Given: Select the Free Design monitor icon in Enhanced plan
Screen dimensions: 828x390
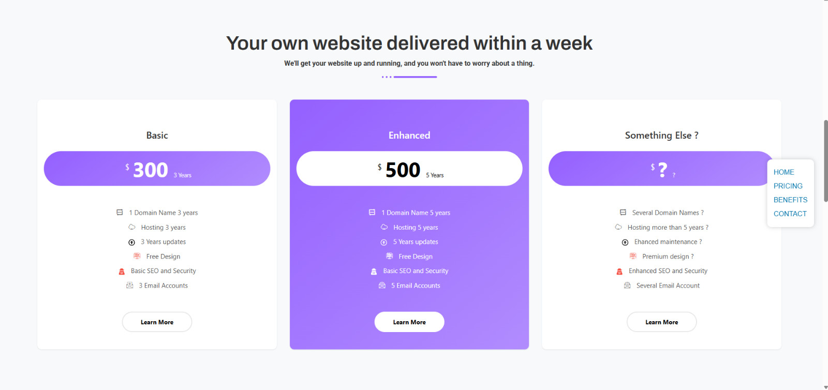Looking at the screenshot, I should [389, 256].
